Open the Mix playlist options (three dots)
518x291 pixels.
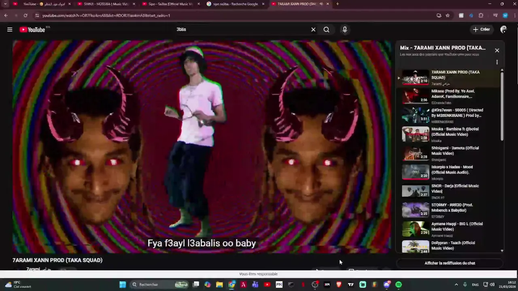497,62
